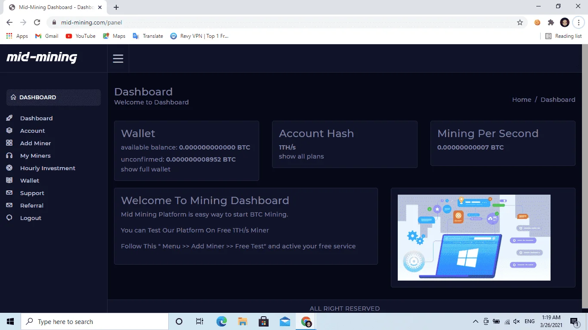588x330 pixels.
Task: Click the home icon in DASHBOARD header
Action: 13,97
